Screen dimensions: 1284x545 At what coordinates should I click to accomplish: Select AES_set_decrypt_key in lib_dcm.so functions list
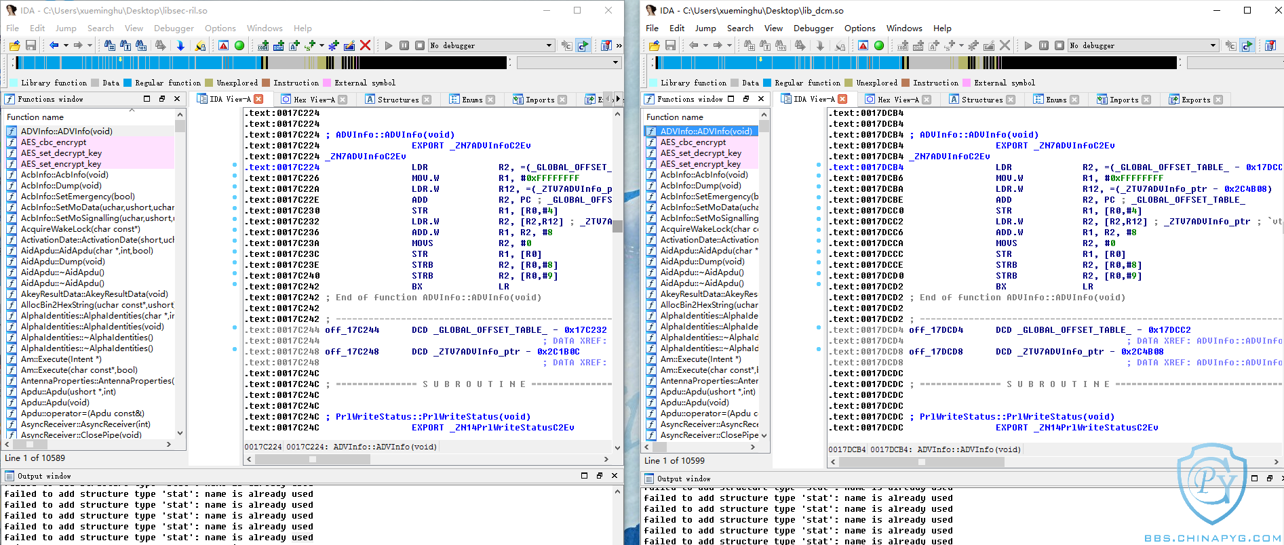click(701, 153)
